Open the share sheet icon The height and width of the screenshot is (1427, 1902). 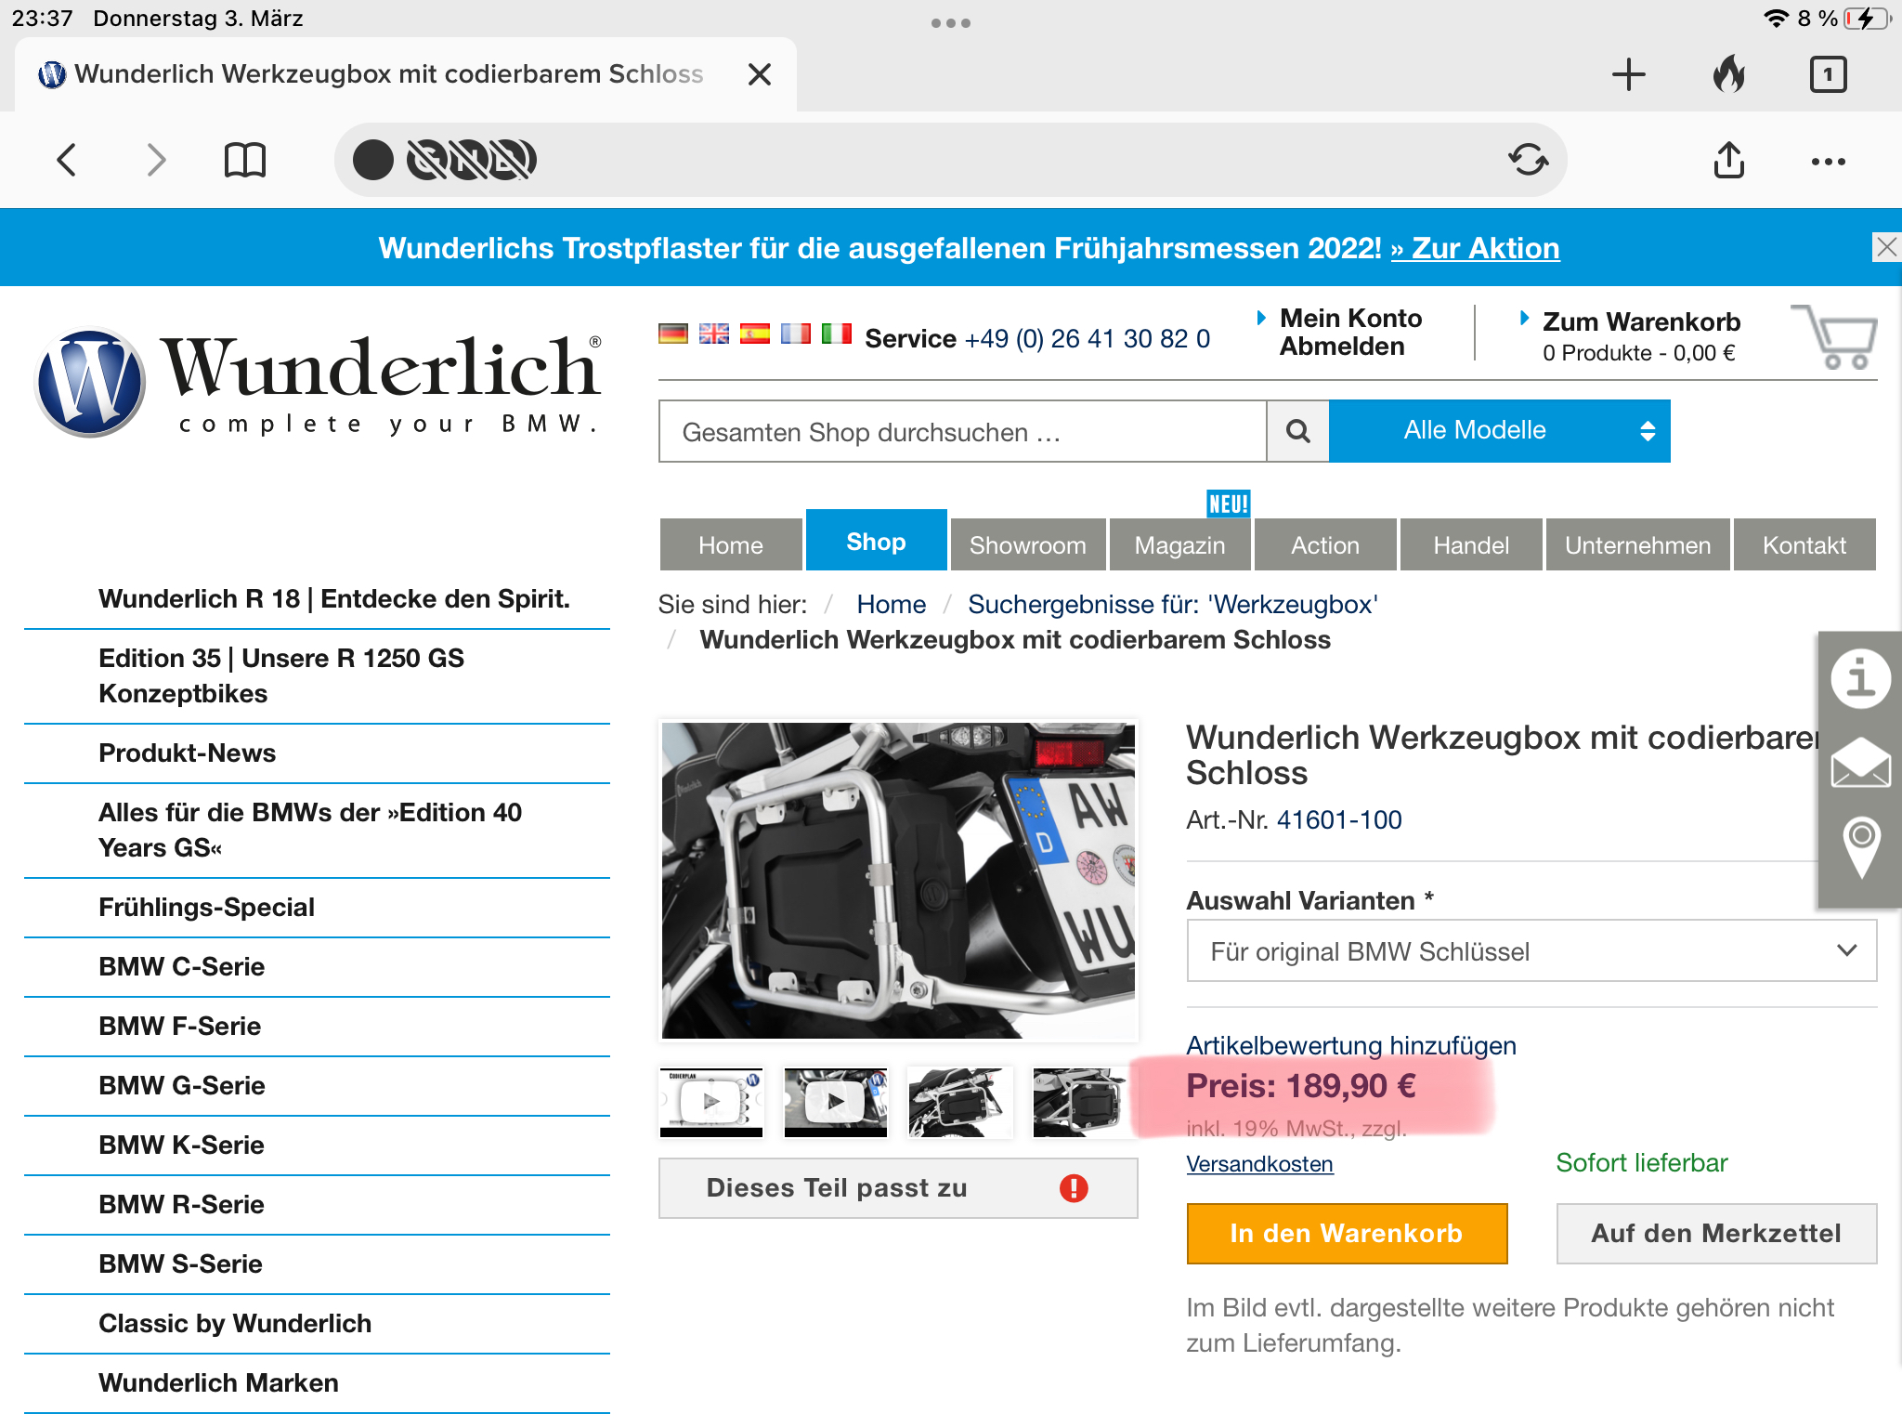click(1728, 159)
